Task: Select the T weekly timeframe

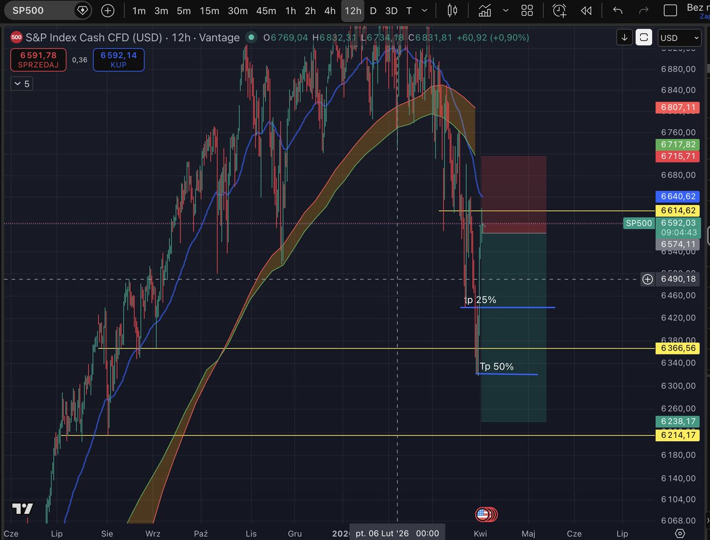Action: (x=409, y=11)
